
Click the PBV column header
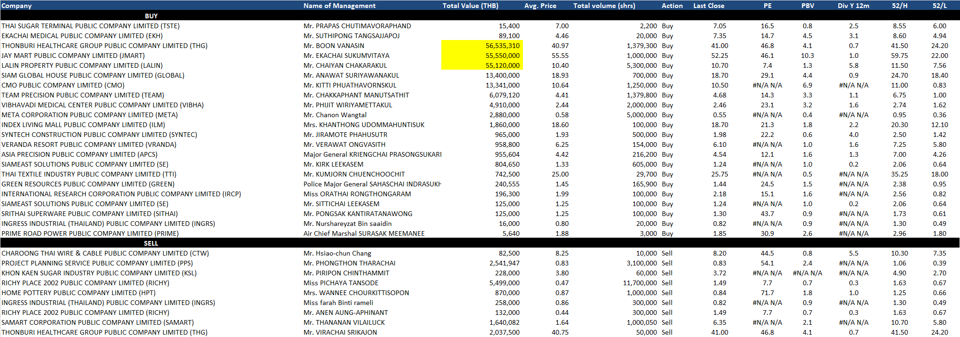808,6
